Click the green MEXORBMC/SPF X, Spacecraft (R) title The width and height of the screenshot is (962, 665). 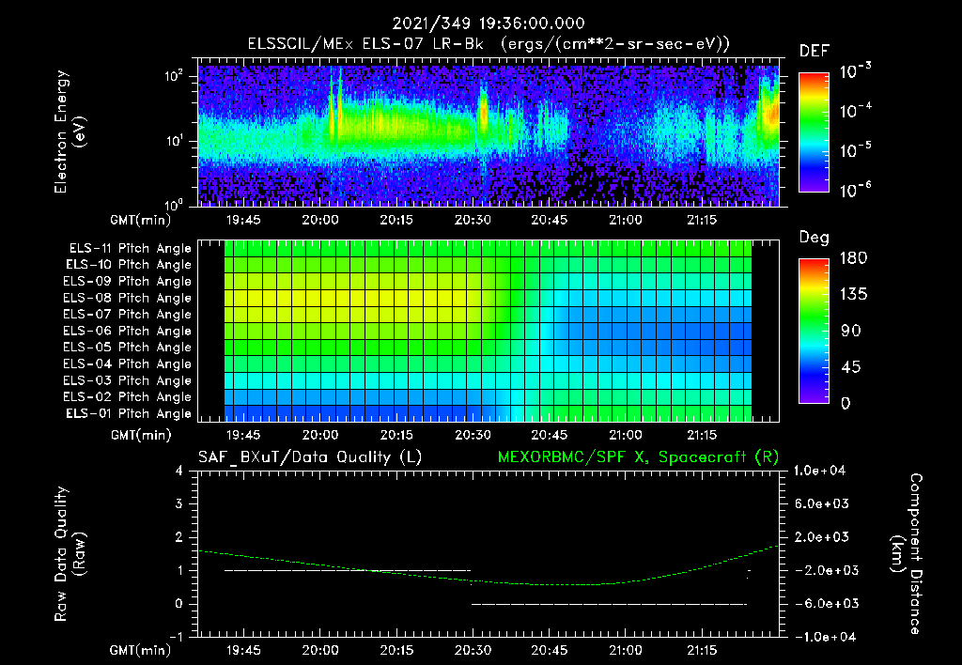pyautogui.click(x=638, y=457)
